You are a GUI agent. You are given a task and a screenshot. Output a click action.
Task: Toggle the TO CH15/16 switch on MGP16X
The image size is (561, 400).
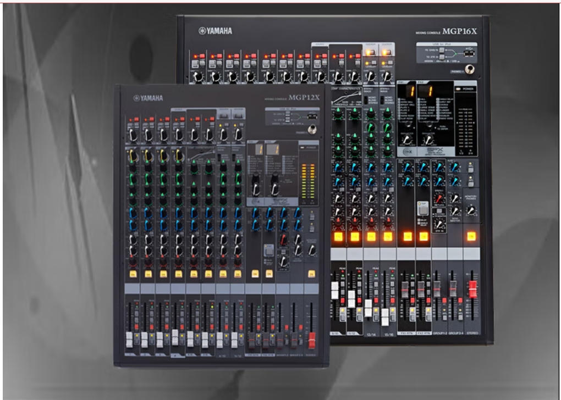tap(442, 50)
